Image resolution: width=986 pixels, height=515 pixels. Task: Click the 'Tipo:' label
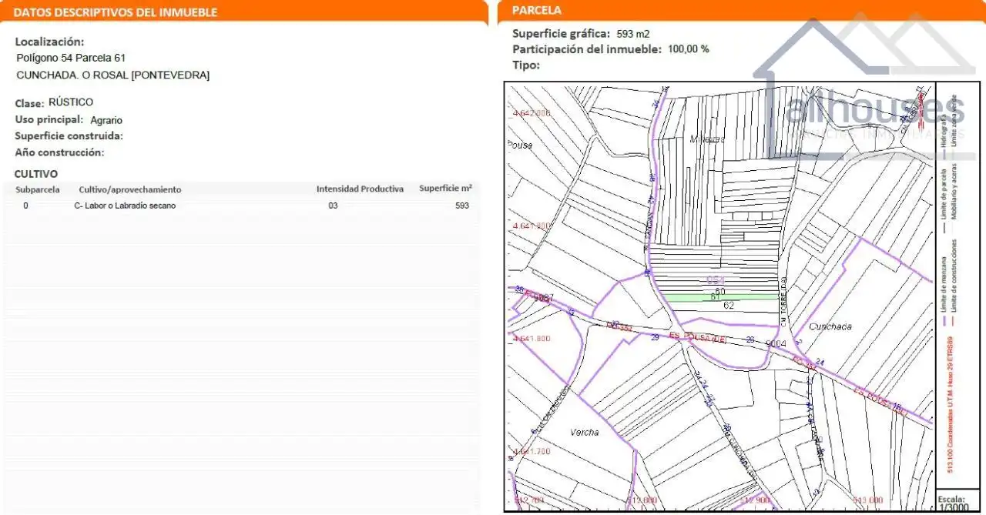click(526, 65)
